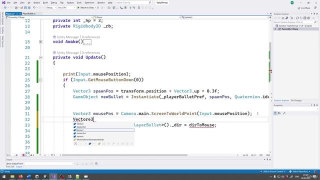Switch to the Git Changes tab

(296, 100)
